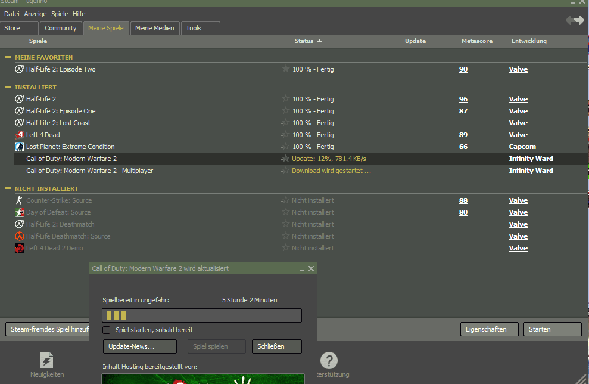The image size is (589, 384).
Task: Toggle favorite star for Counter-Strike: Source
Action: point(285,200)
